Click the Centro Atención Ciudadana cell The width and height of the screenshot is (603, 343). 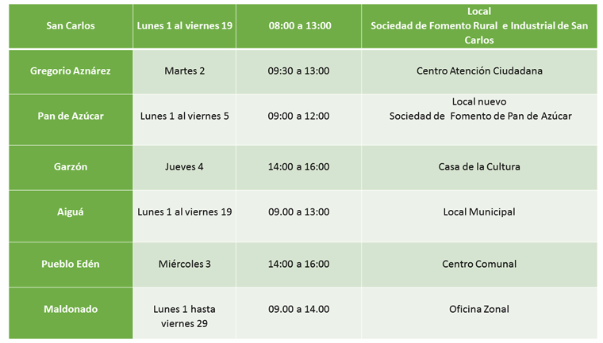pyautogui.click(x=479, y=71)
